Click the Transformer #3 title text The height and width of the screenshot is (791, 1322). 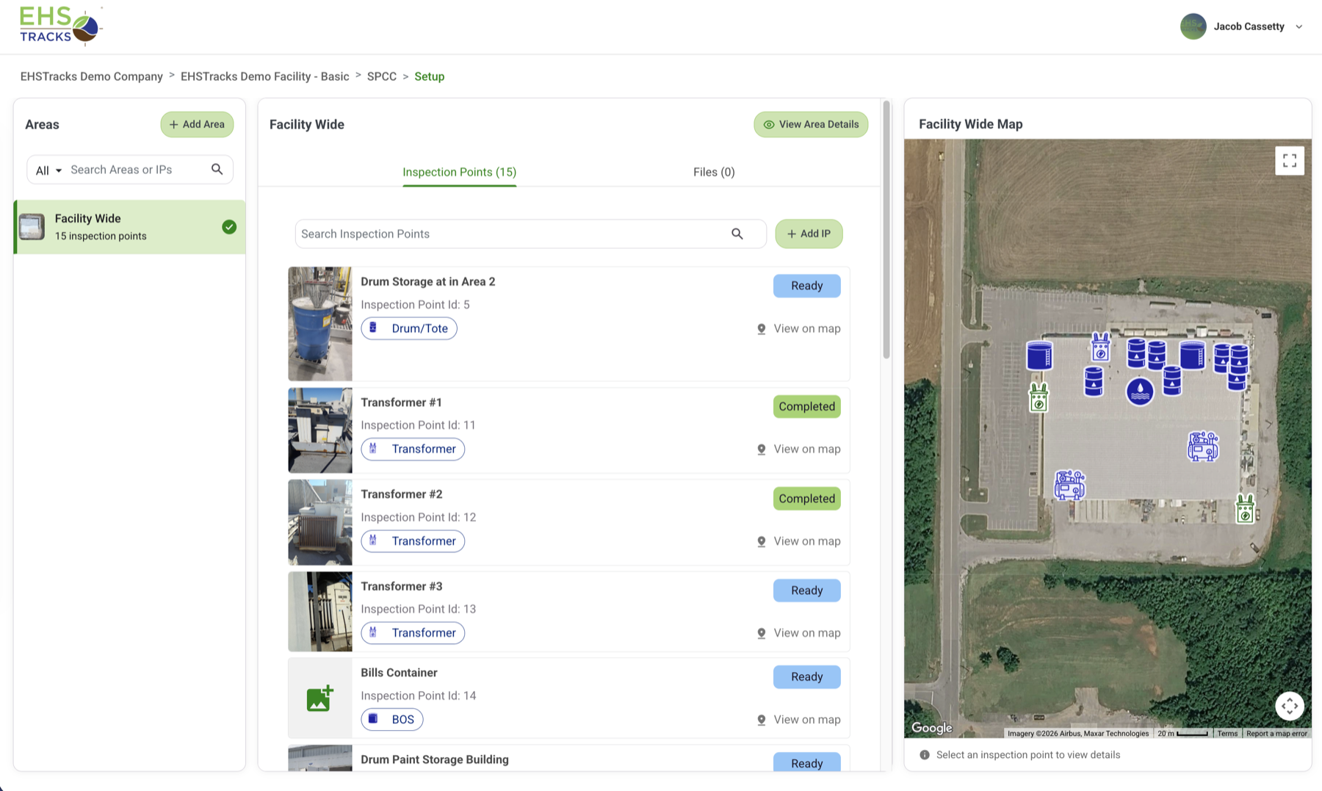pos(402,586)
